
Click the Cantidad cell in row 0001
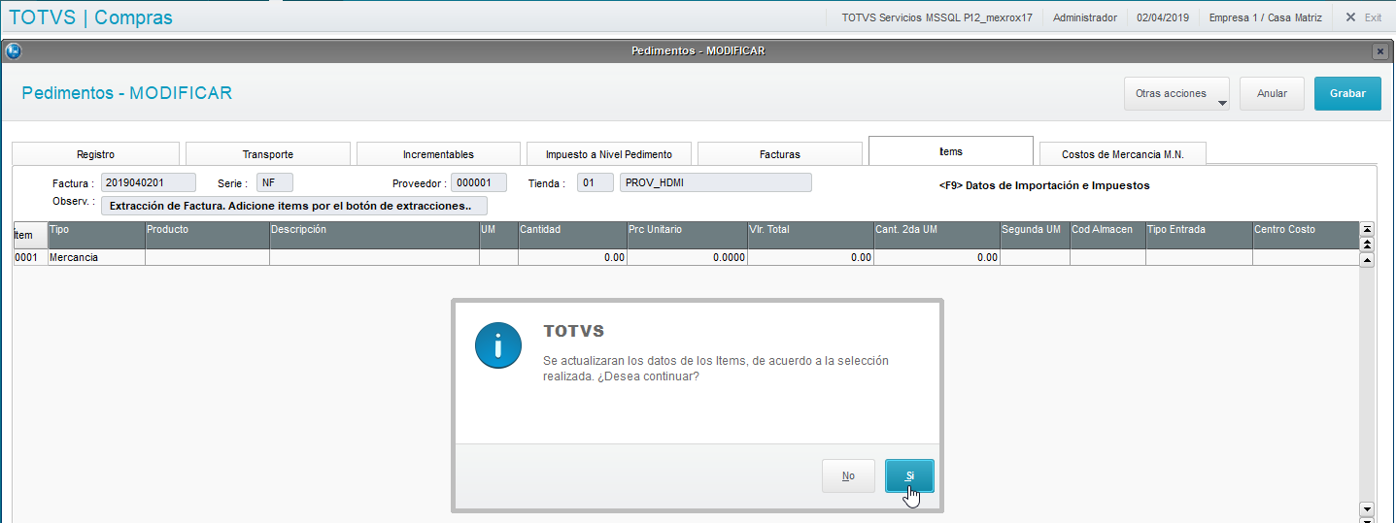tap(572, 258)
